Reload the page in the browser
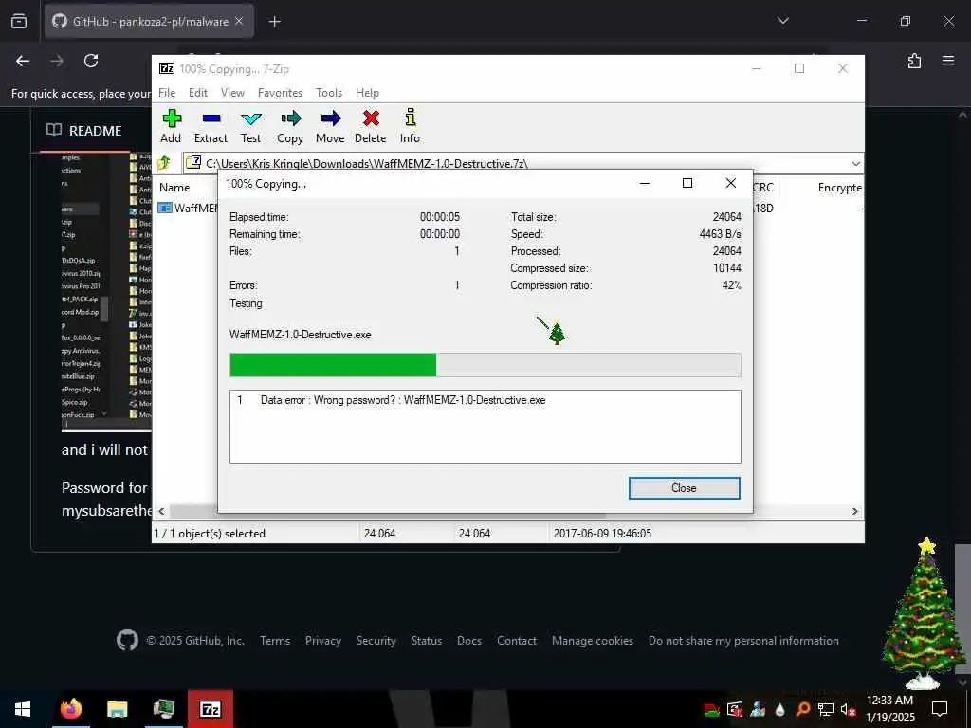Screen dimensions: 971x728 coord(91,61)
